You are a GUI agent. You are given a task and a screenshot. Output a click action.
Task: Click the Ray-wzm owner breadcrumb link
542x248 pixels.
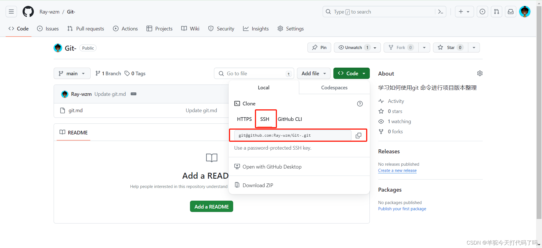point(49,12)
